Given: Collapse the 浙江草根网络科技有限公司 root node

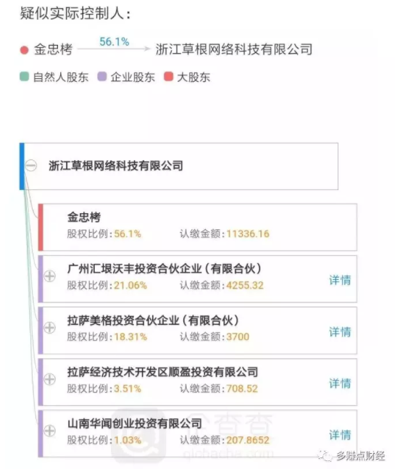Looking at the screenshot, I should pos(30,165).
